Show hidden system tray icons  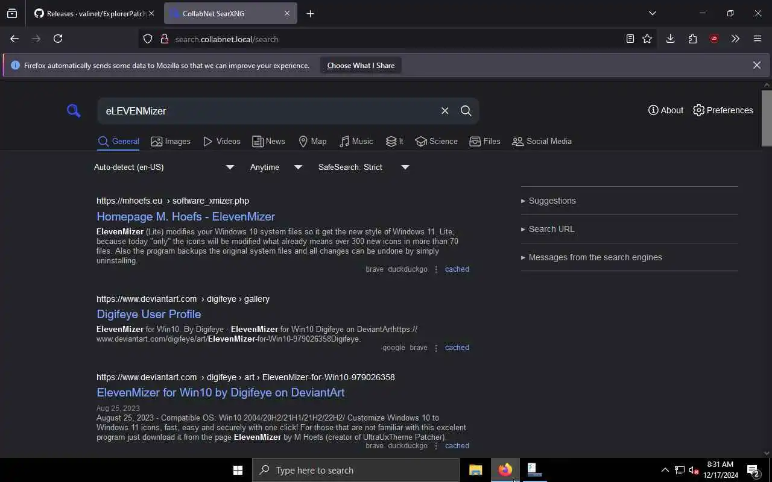[x=665, y=470]
